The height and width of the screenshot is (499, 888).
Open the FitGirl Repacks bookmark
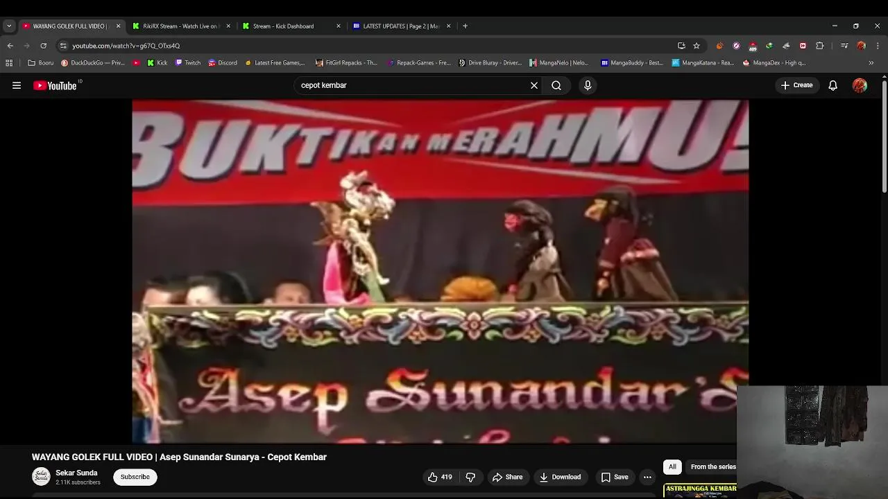click(347, 63)
